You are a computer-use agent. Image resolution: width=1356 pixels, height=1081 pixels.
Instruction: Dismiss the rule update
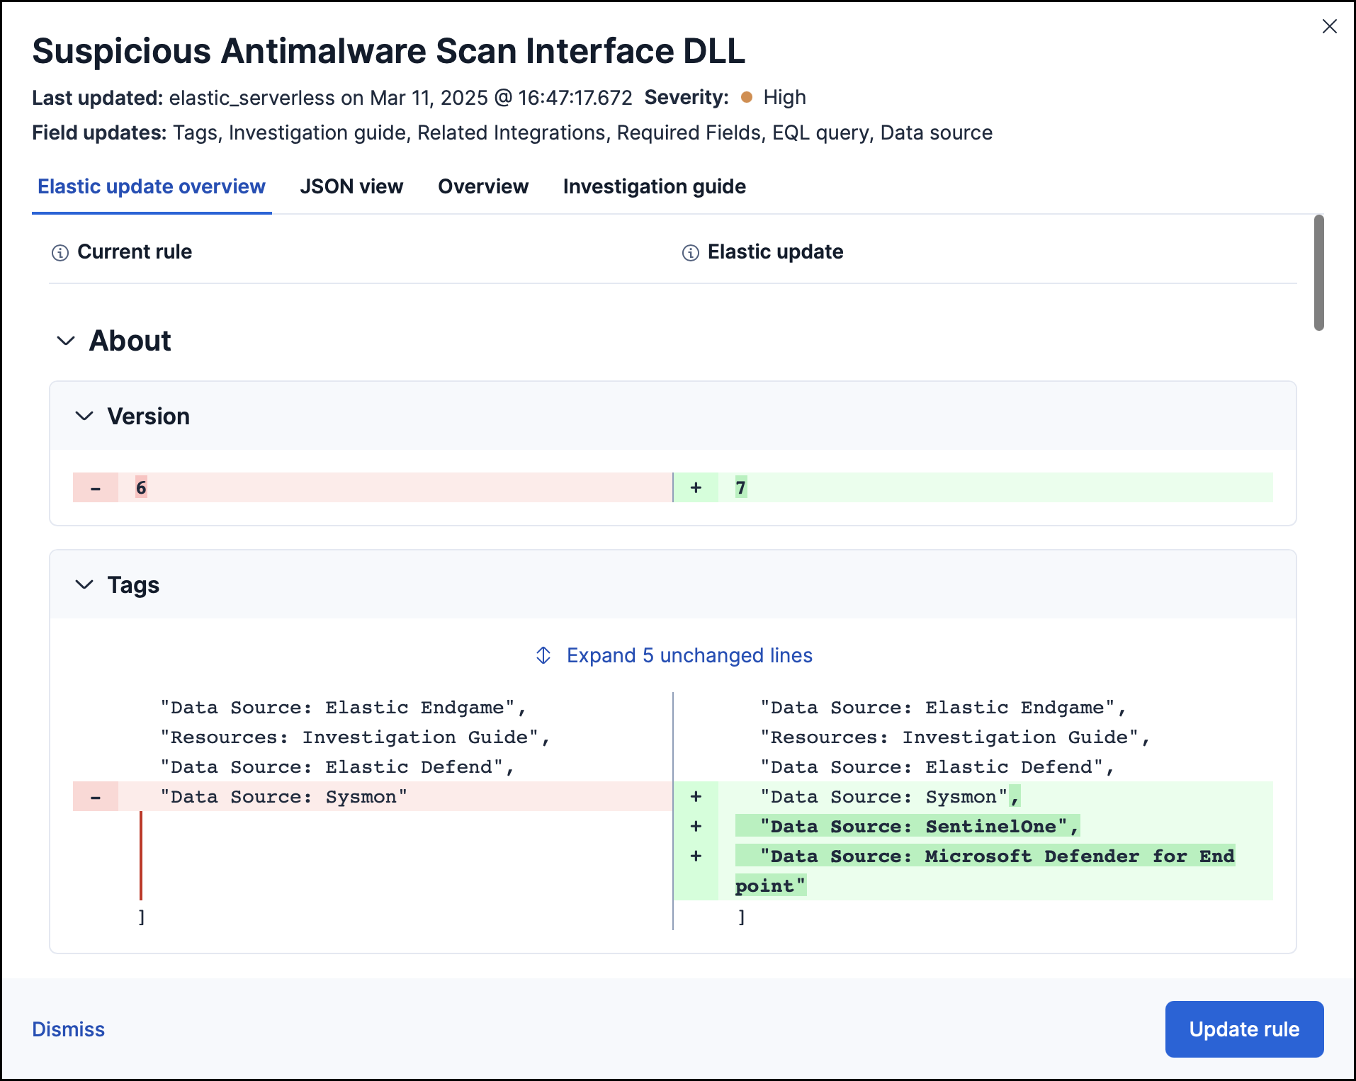[x=69, y=1029]
